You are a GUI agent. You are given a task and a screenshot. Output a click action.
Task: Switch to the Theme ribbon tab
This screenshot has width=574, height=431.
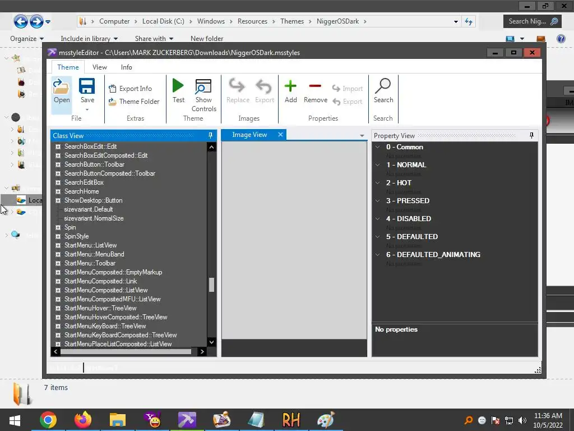coord(68,67)
